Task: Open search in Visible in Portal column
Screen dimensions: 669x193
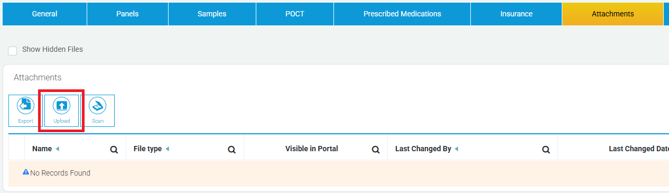Action: click(376, 150)
